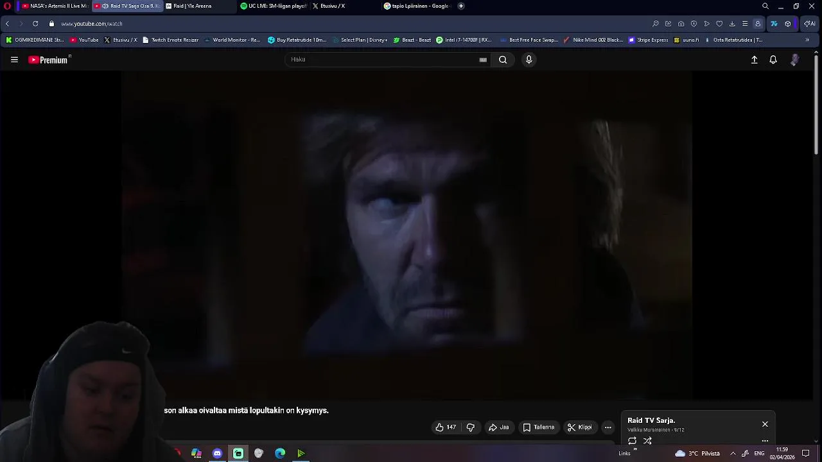Go to YouTube Premium home logo

49,60
